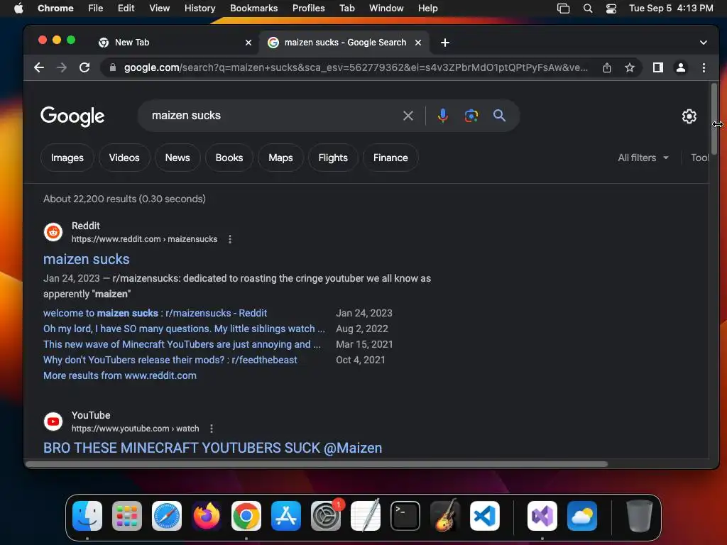Image resolution: width=727 pixels, height=545 pixels.
Task: Clear the search box text
Action: (x=408, y=116)
